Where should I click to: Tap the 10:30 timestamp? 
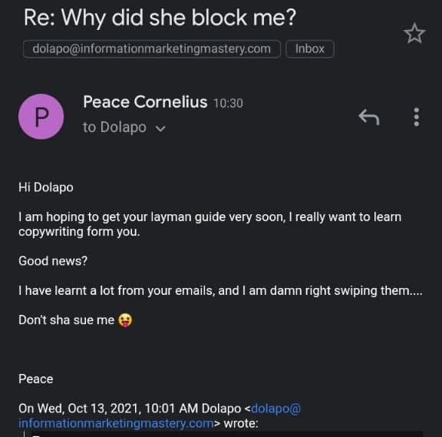228,103
